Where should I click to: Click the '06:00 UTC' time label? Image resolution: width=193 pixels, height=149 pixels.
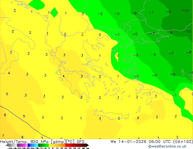click(160, 142)
